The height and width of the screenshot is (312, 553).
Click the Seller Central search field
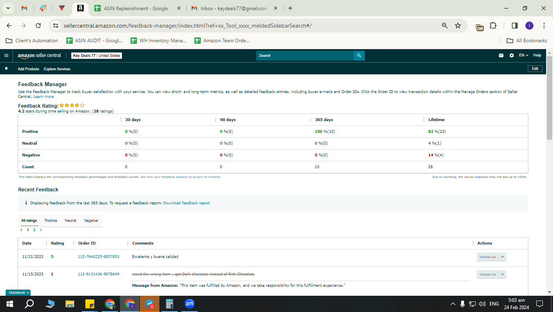305,56
